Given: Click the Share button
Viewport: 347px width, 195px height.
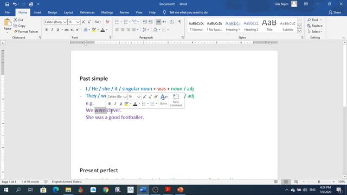Looking at the screenshot, I should click(335, 12).
